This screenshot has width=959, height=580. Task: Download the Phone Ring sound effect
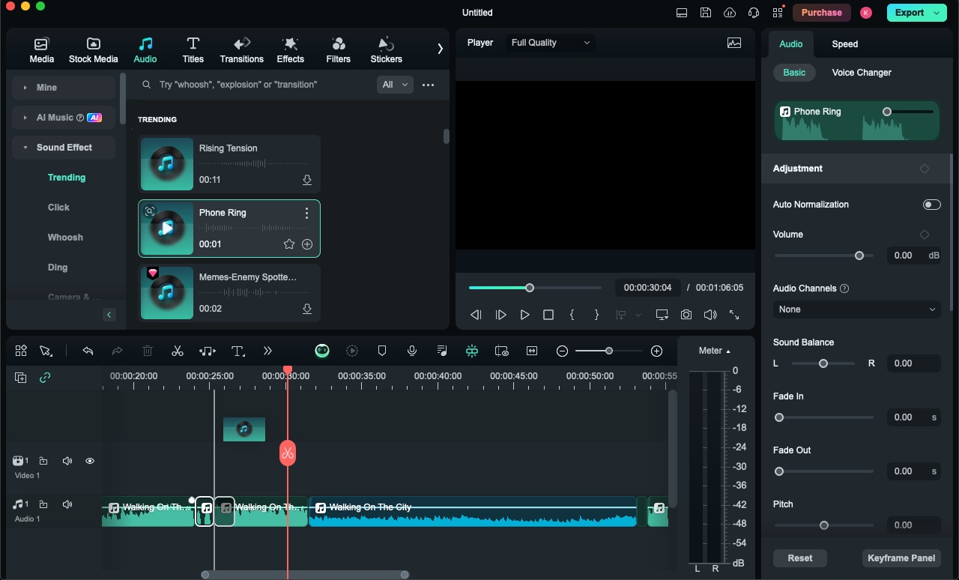307,244
